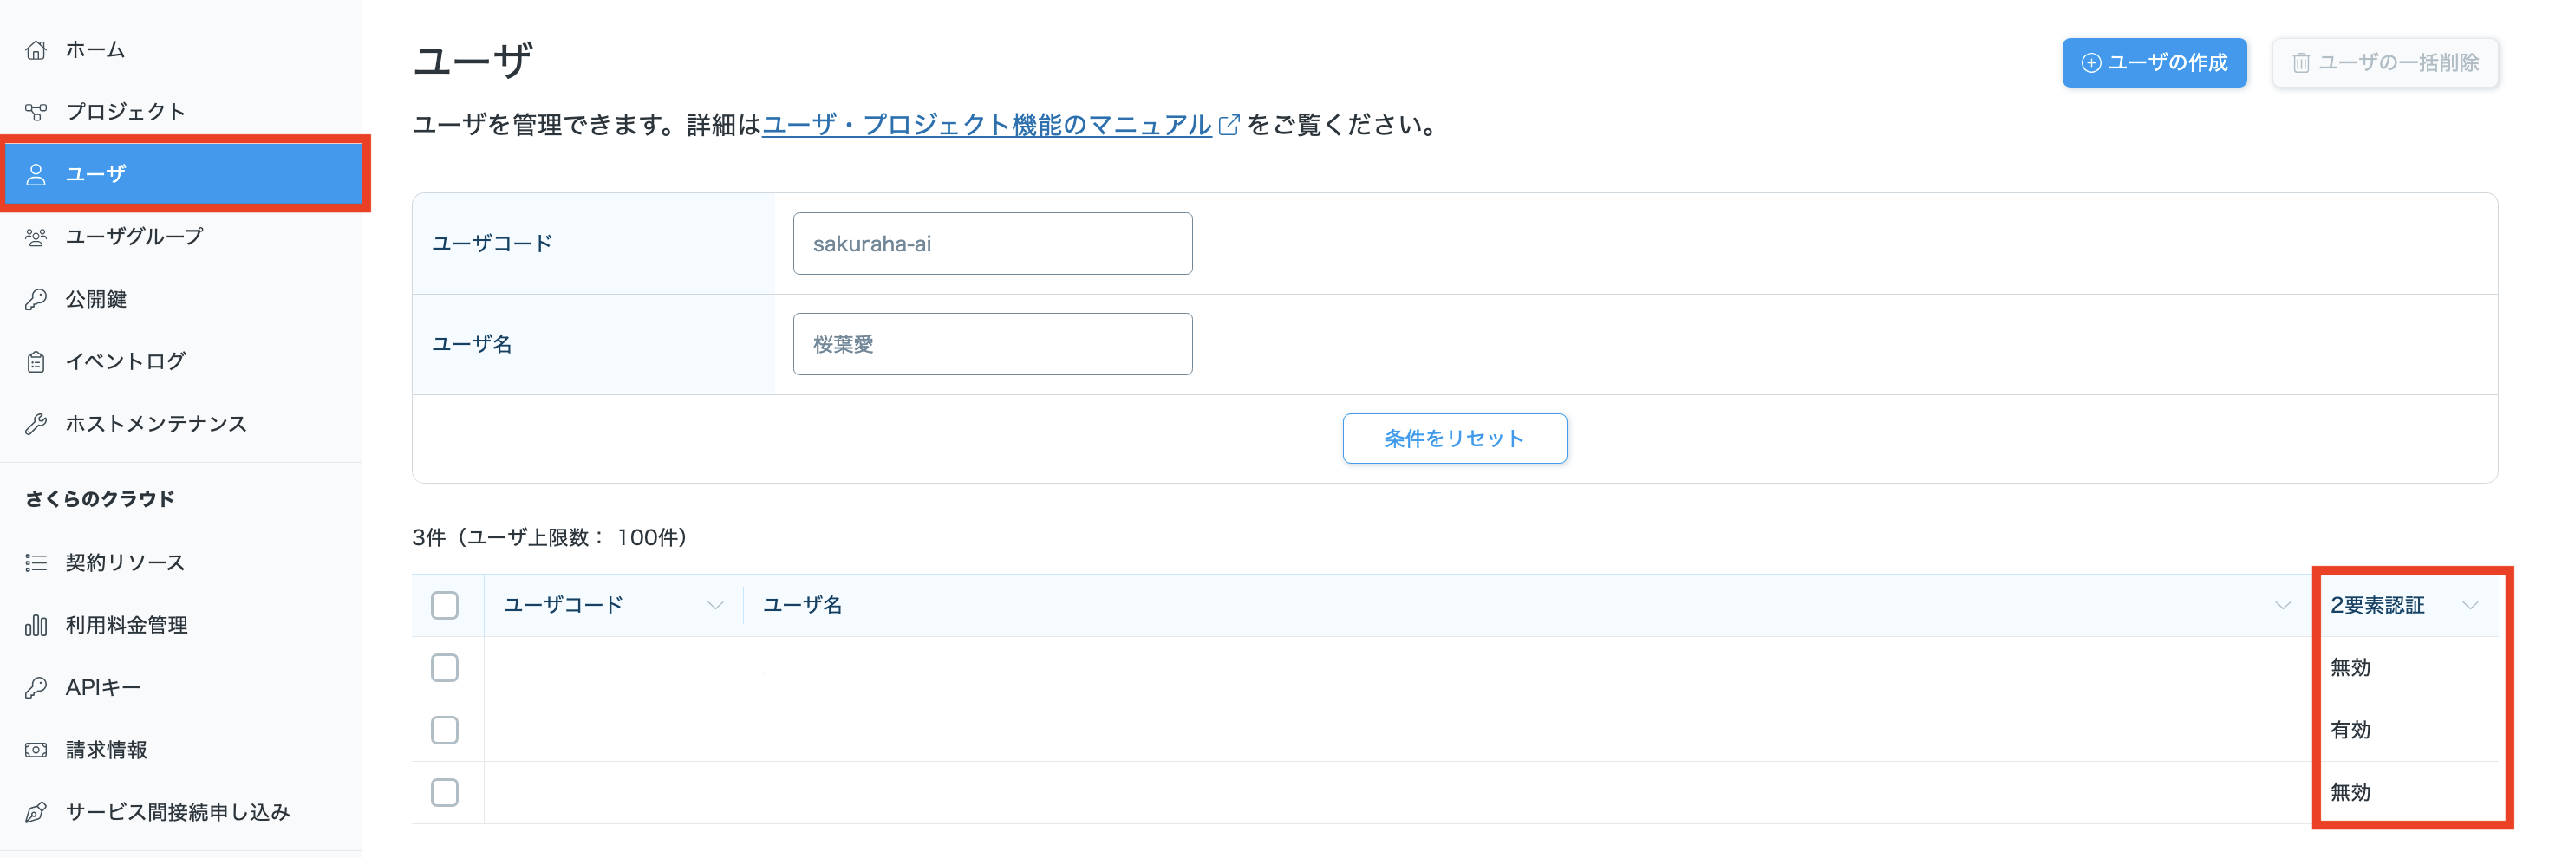
Task: Click 無効 in the third user row
Action: point(2351,793)
